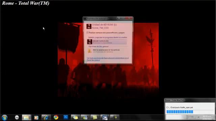Click the 'Unidad de BD-ROM (E:)' heading
This screenshot has height=121, width=216.
pyautogui.click(x=104, y=25)
